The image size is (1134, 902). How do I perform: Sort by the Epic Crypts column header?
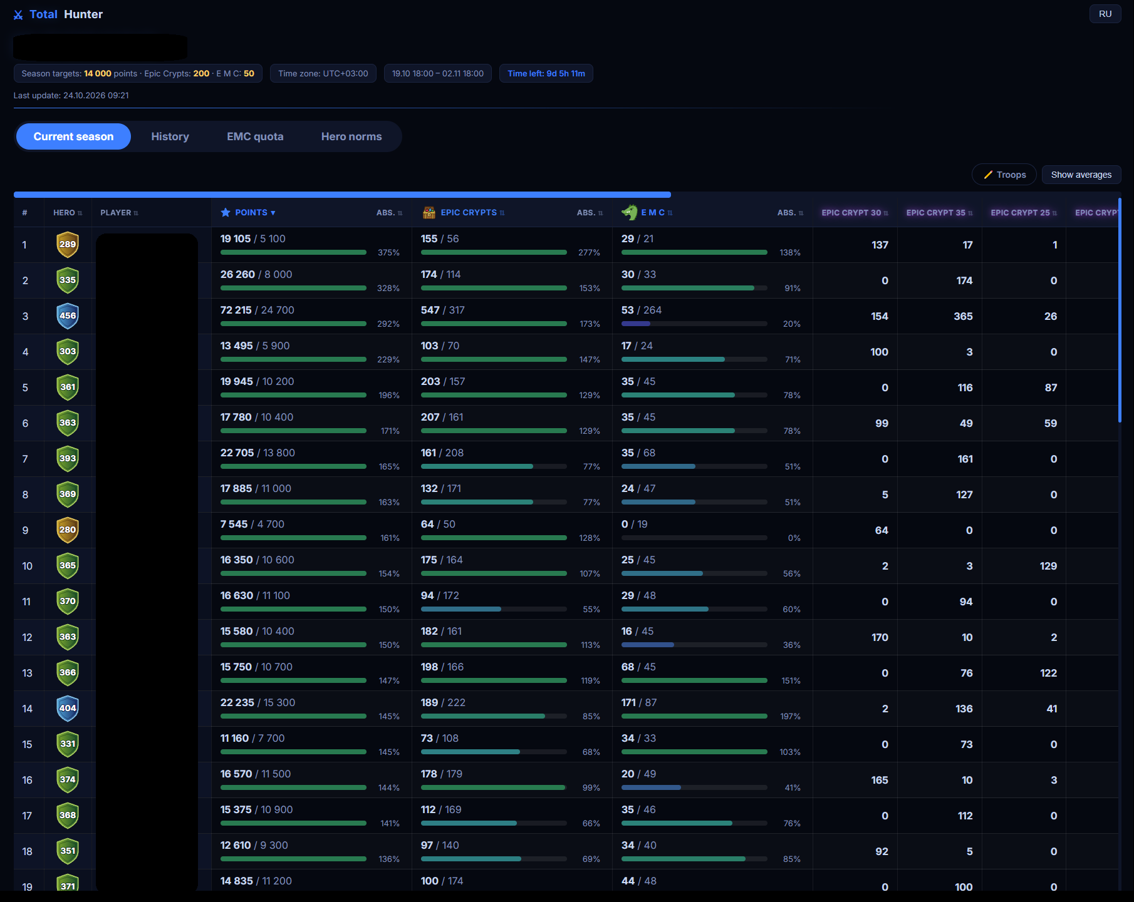coord(472,213)
